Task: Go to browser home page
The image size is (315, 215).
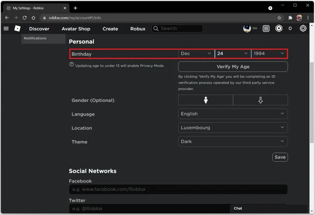Action: [x=33, y=18]
